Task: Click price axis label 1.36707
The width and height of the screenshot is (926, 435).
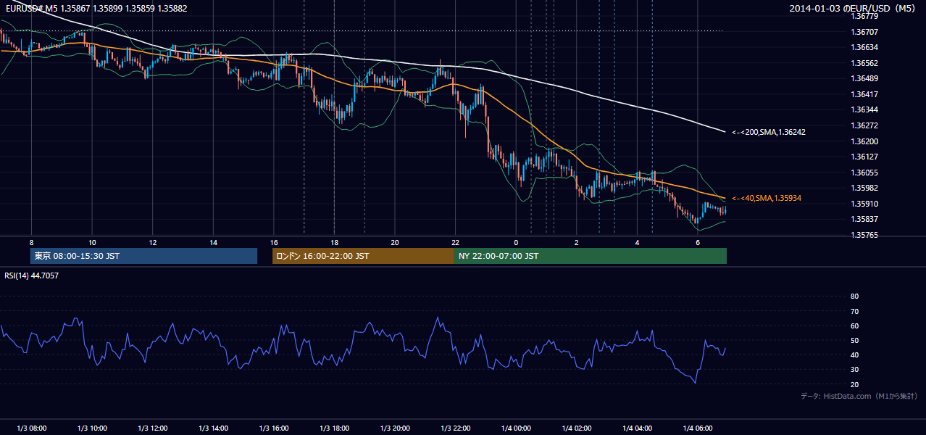Action: point(864,32)
